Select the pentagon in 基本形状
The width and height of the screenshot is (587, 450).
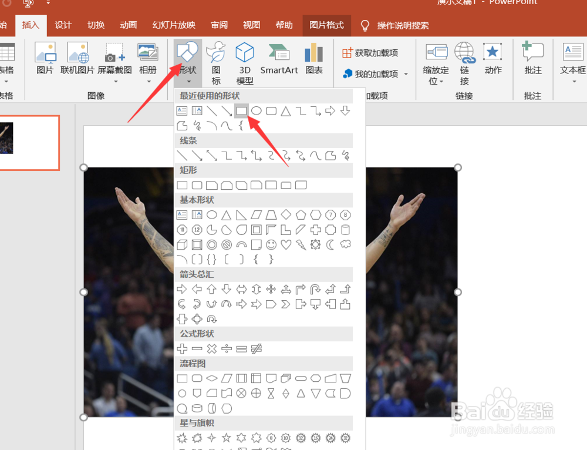pyautogui.click(x=301, y=214)
